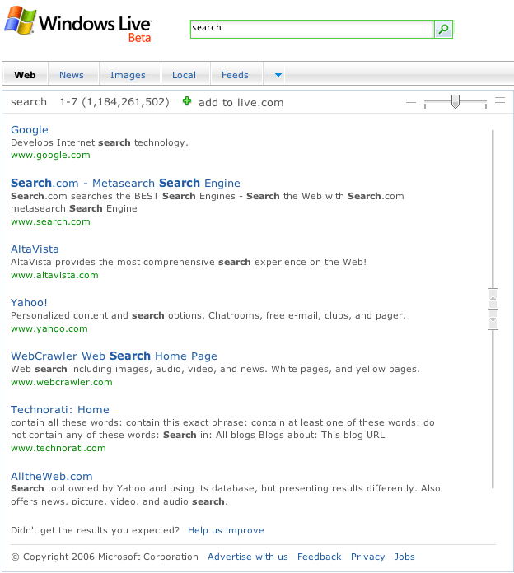
Task: Open Technorati: Home result title
Action: 60,410
